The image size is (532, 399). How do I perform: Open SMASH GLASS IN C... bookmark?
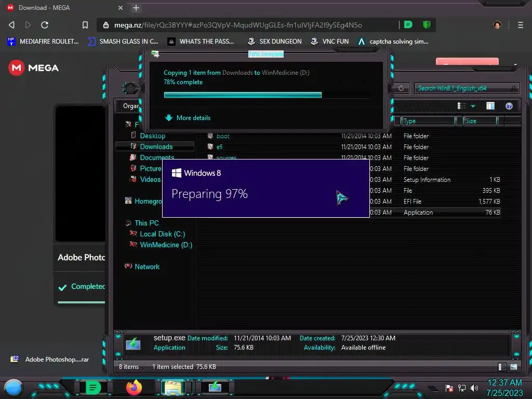point(123,42)
